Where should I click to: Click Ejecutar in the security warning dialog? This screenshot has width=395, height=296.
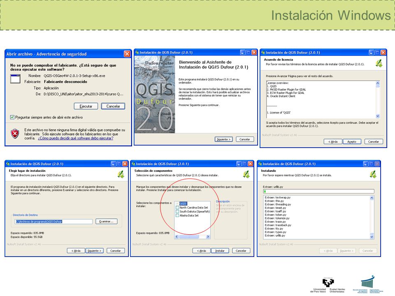(x=86, y=106)
